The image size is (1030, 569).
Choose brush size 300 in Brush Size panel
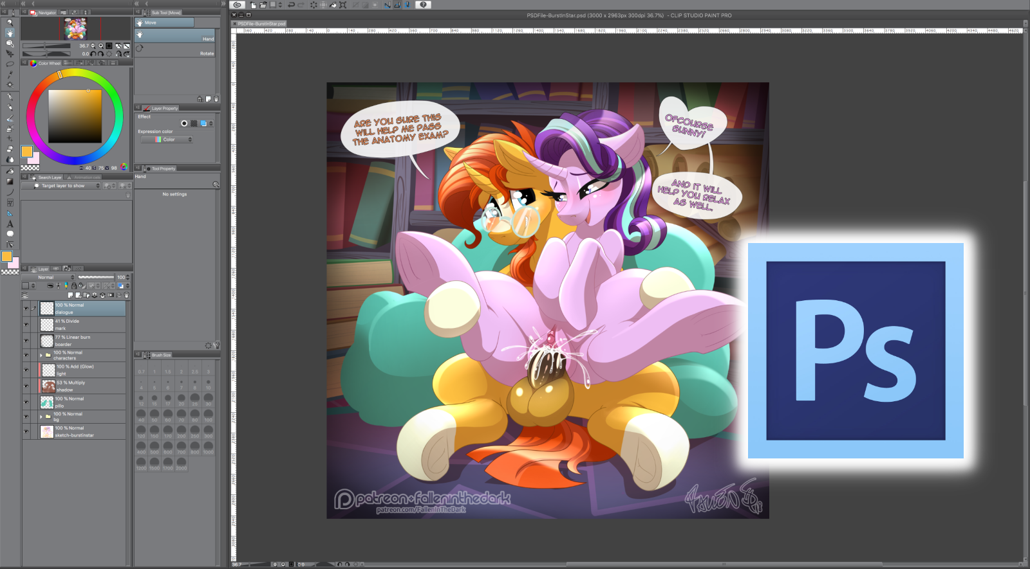208,432
